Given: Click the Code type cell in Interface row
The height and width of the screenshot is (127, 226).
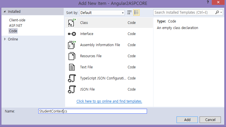Looking at the screenshot, I should coord(132,34).
